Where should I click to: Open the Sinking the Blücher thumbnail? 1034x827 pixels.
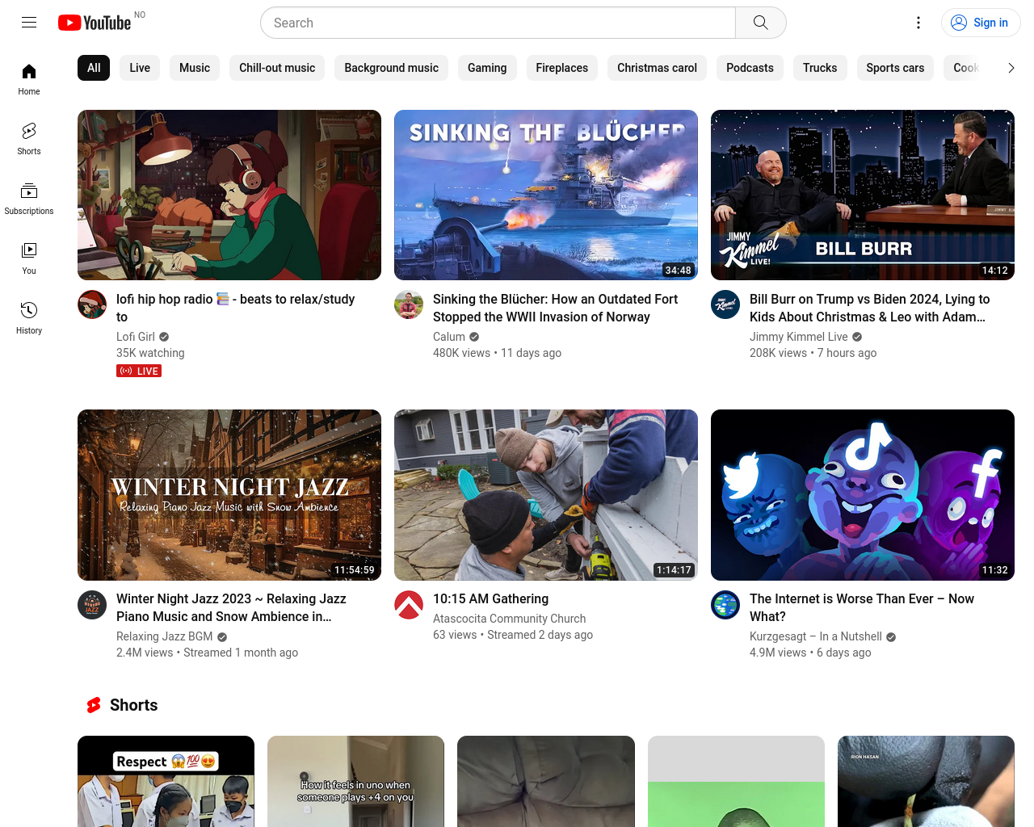point(546,195)
